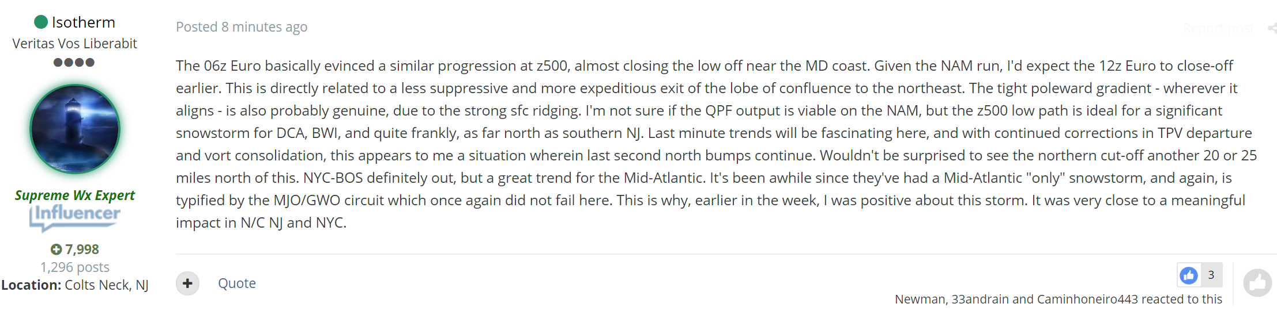Share this post using the share icon

point(1272,28)
